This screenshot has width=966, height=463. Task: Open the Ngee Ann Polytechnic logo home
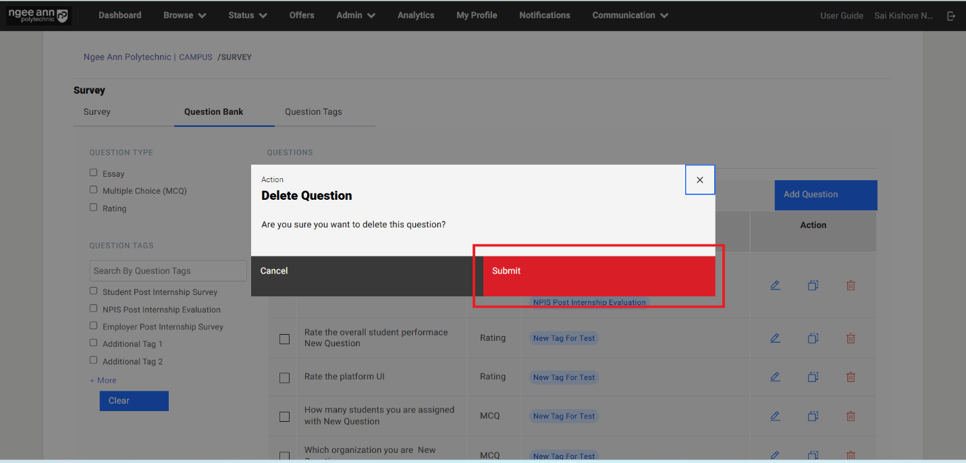point(38,16)
